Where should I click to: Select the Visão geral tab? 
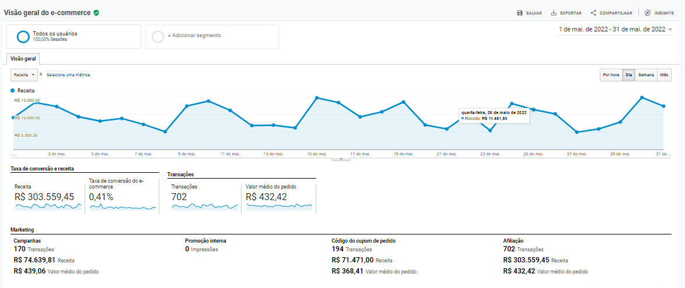pos(24,59)
